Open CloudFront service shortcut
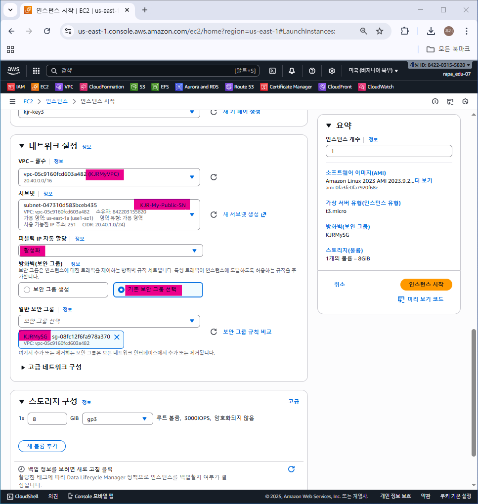The height and width of the screenshot is (504, 478). [x=335, y=87]
